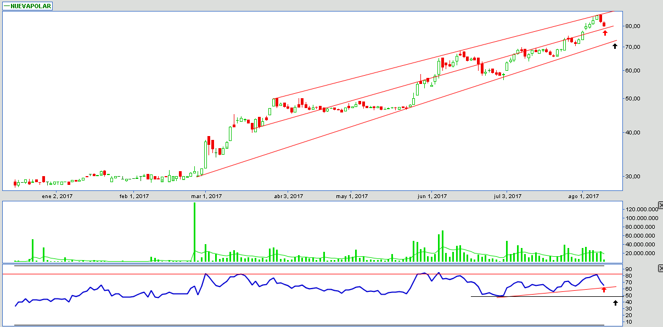Click the last red candle on the chart
The width and height of the screenshot is (663, 327).
pos(604,24)
